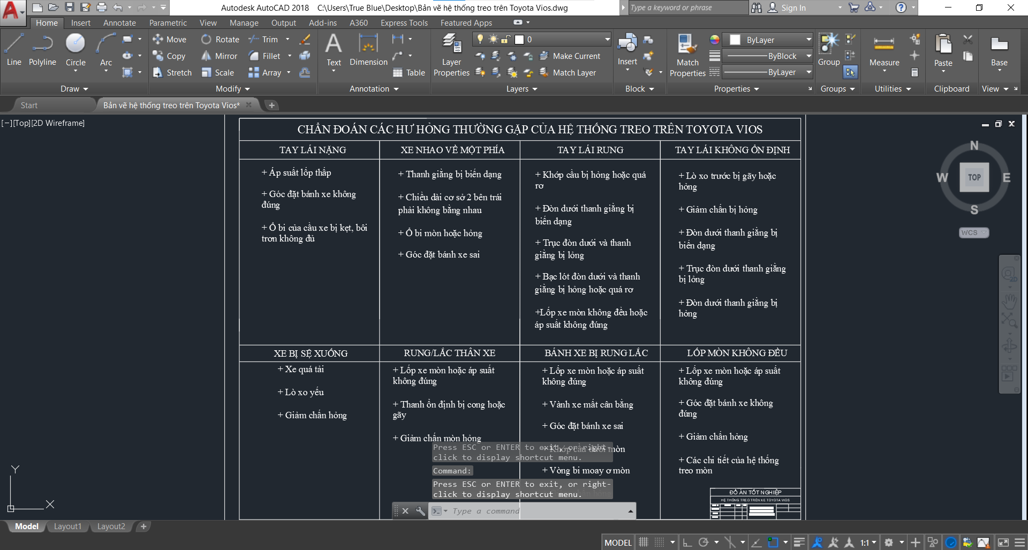Screen dimensions: 1028x550
Task: Click the layer 0 color swatch
Action: 519,39
